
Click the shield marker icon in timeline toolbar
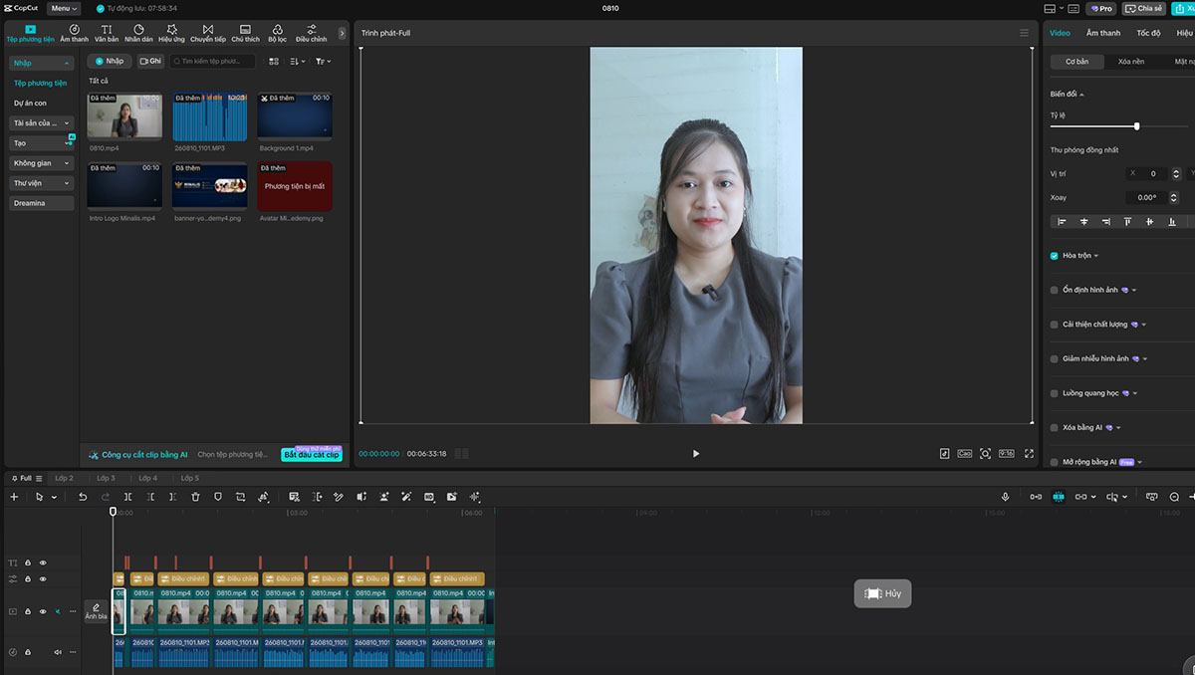click(218, 496)
